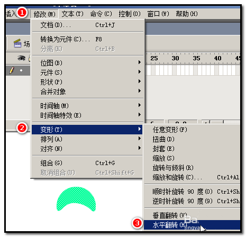Open the 窗口(W) menu
The height and width of the screenshot is (237, 246).
[158, 14]
